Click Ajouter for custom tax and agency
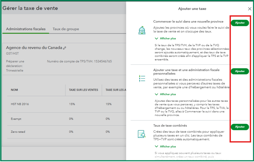Screen dimensions: 254x162 pyautogui.click(x=240, y=71)
